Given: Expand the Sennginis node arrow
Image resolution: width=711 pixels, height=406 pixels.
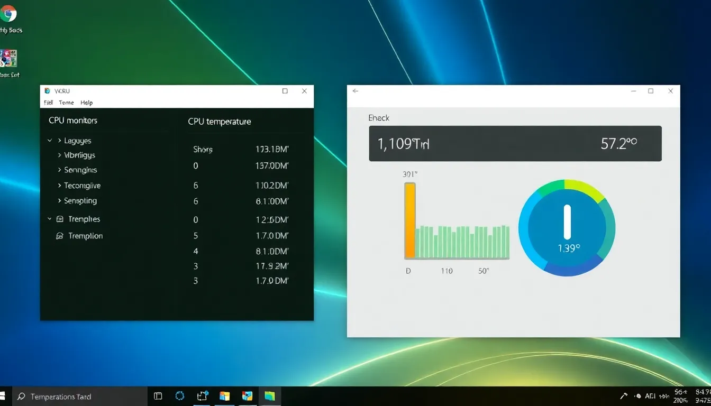Looking at the screenshot, I should [x=59, y=170].
